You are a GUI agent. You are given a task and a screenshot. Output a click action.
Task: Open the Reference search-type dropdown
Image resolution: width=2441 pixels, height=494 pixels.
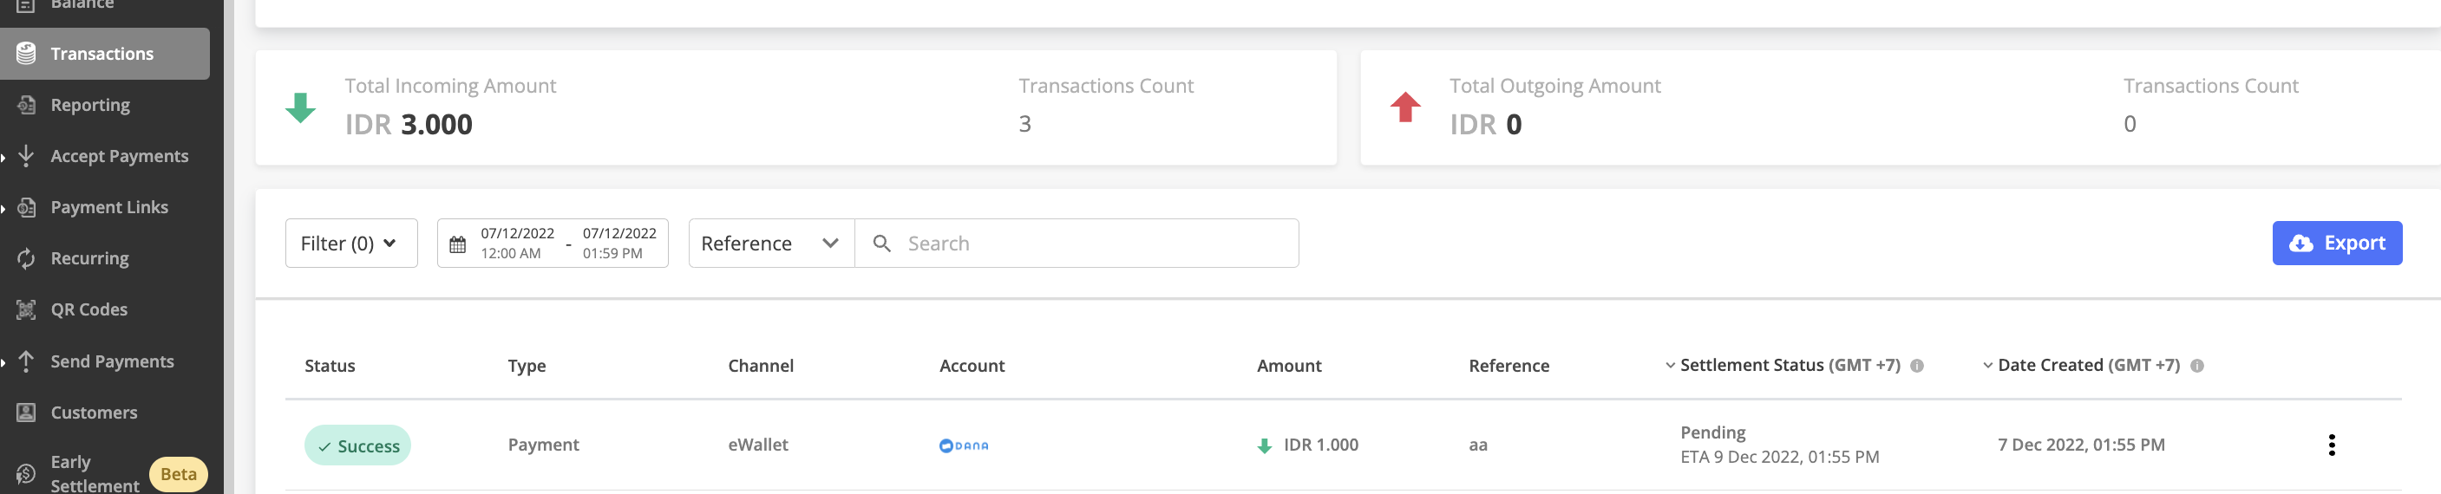pos(770,244)
